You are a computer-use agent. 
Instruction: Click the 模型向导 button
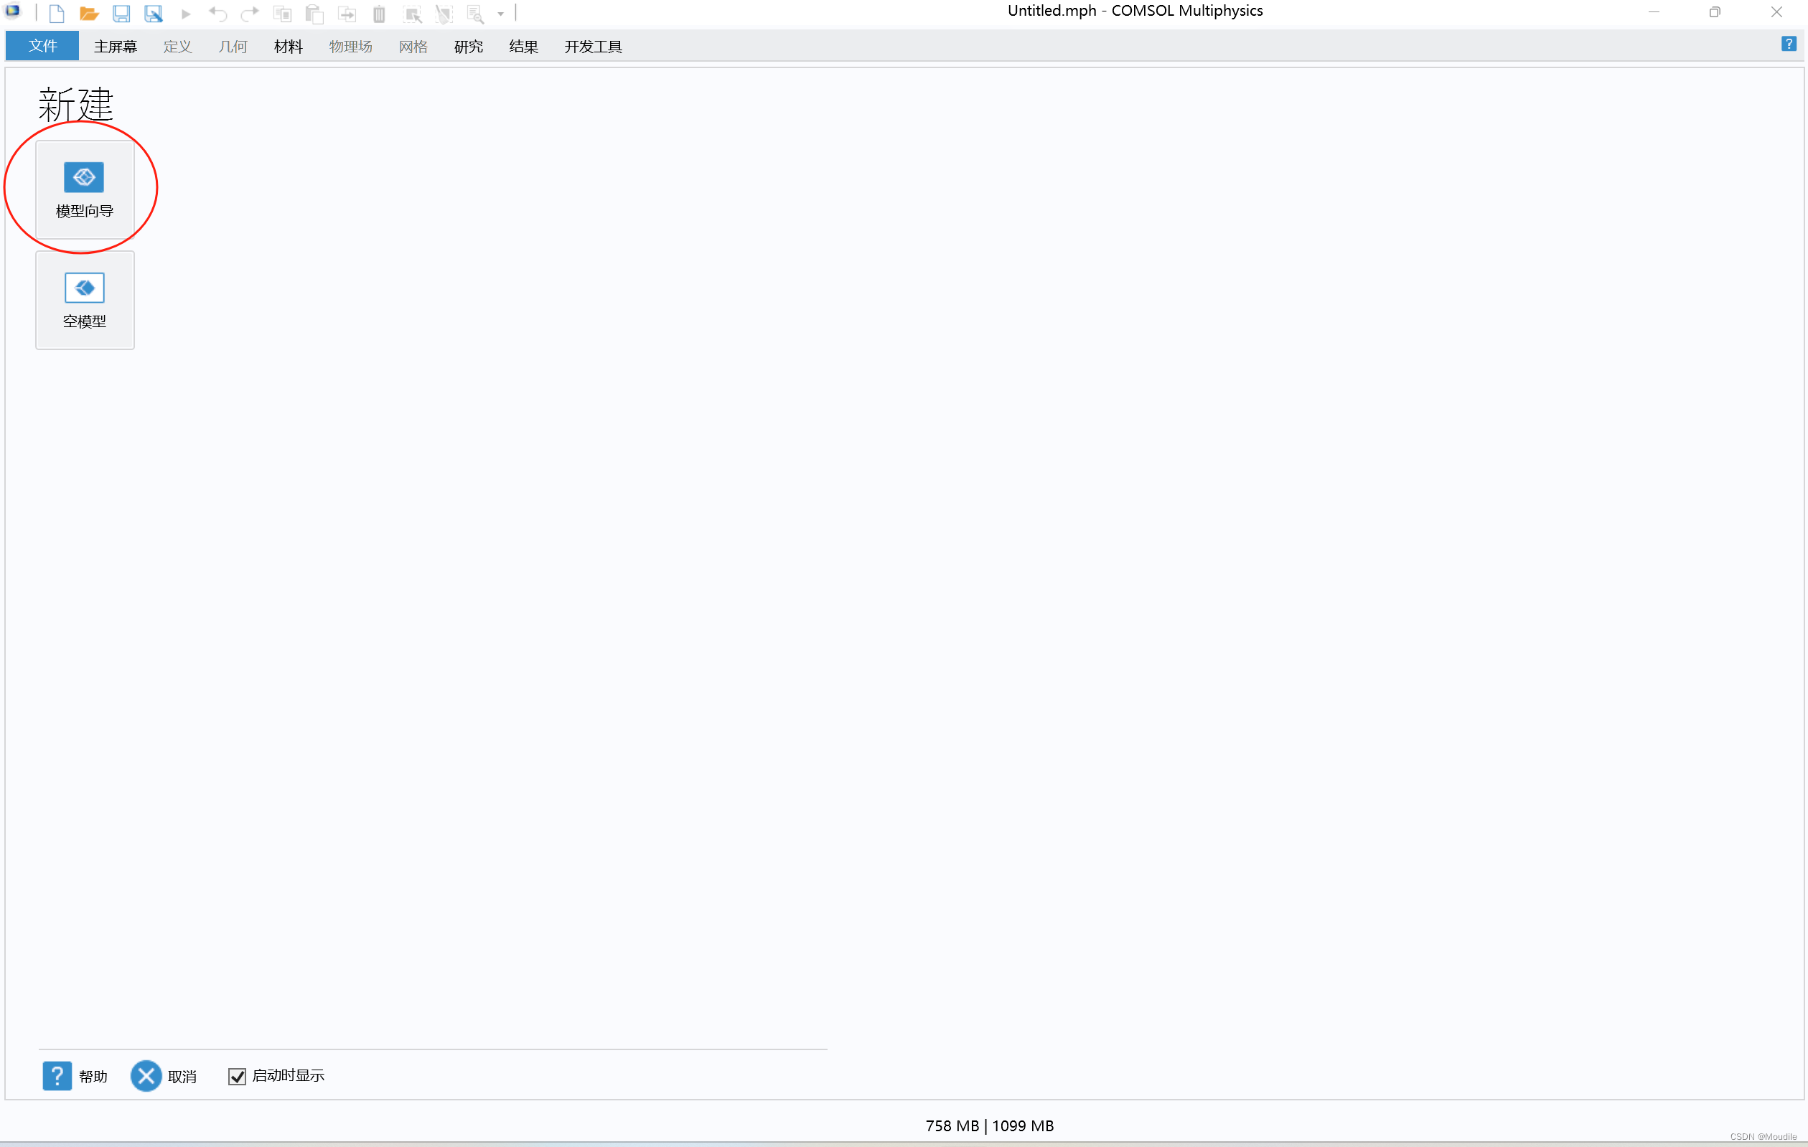[85, 190]
